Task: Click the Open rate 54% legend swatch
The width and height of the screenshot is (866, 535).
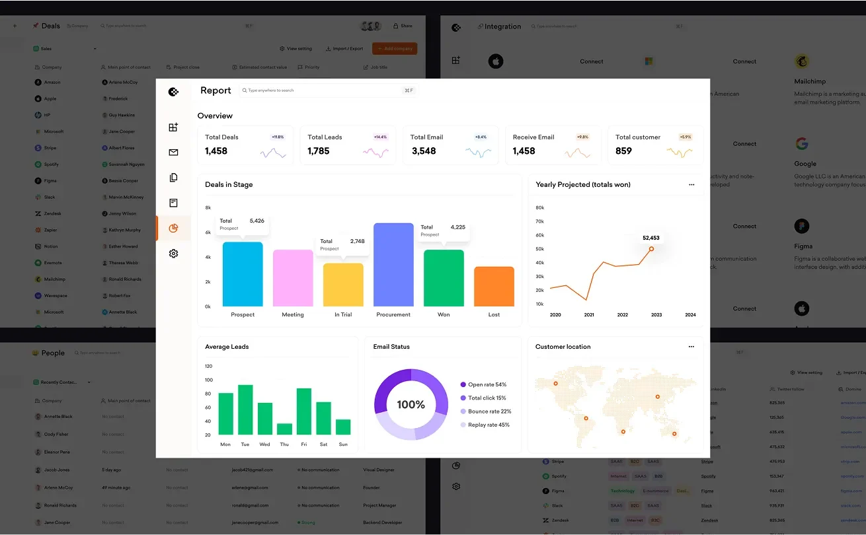Action: (463, 384)
